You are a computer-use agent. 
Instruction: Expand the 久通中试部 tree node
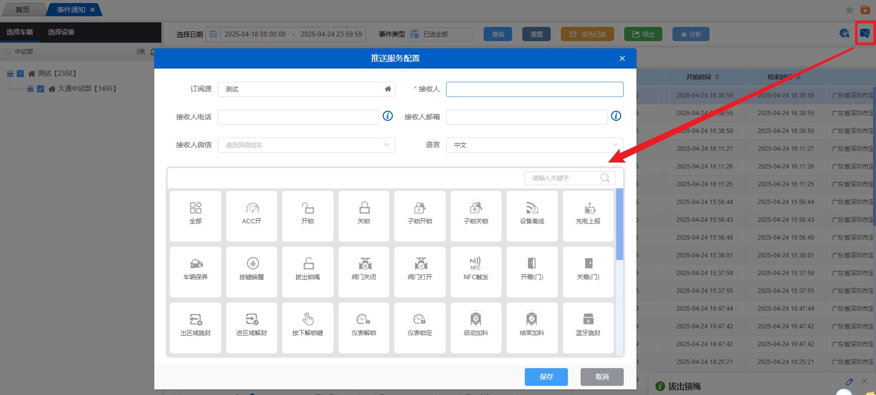30,89
